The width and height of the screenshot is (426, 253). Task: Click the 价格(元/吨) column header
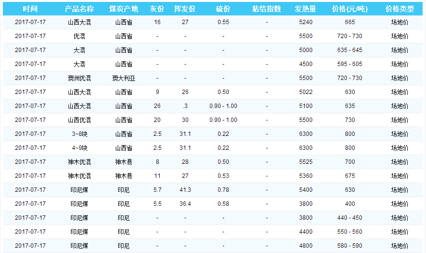(350, 9)
